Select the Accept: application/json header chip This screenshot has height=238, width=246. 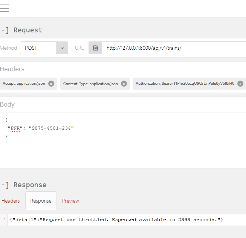click(24, 84)
